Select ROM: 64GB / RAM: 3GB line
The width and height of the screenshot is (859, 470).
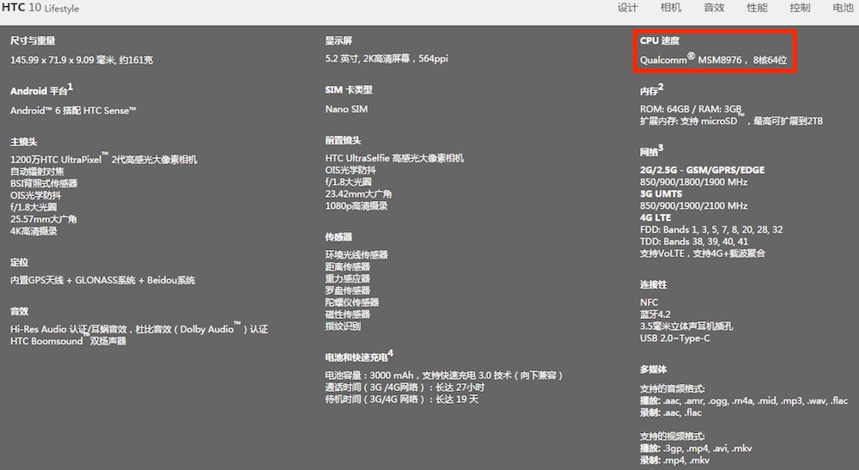point(691,109)
